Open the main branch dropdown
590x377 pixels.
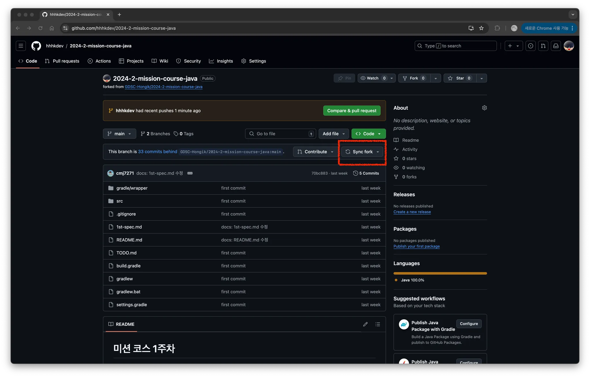(119, 134)
